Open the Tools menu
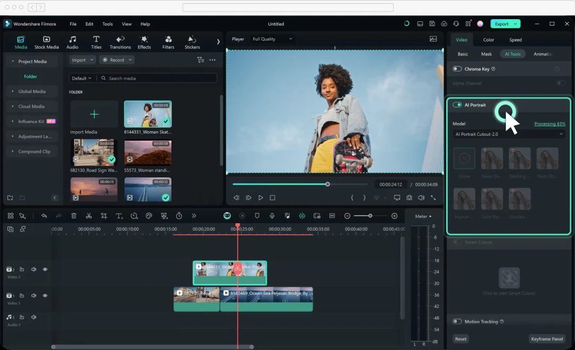Image resolution: width=575 pixels, height=350 pixels. tap(108, 24)
